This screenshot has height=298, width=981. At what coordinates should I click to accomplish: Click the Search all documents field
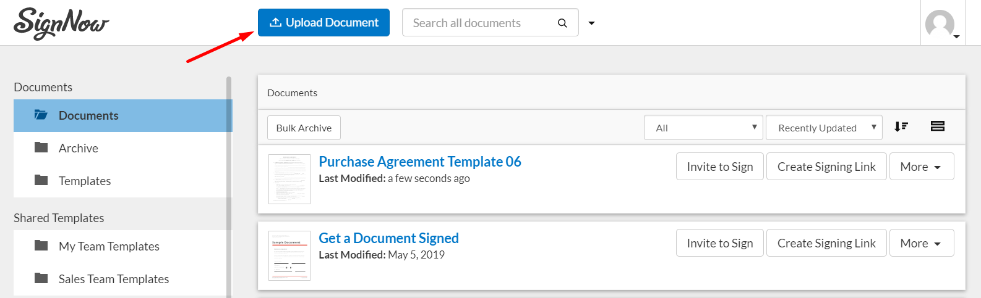click(x=479, y=23)
